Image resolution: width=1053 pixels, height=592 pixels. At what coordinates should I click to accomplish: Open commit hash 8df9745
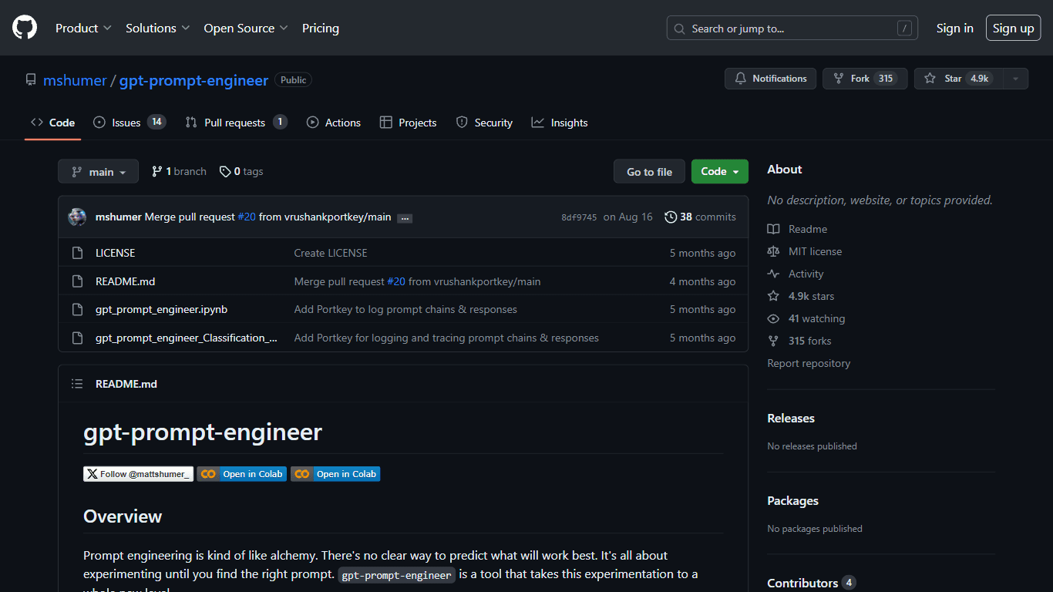(579, 217)
